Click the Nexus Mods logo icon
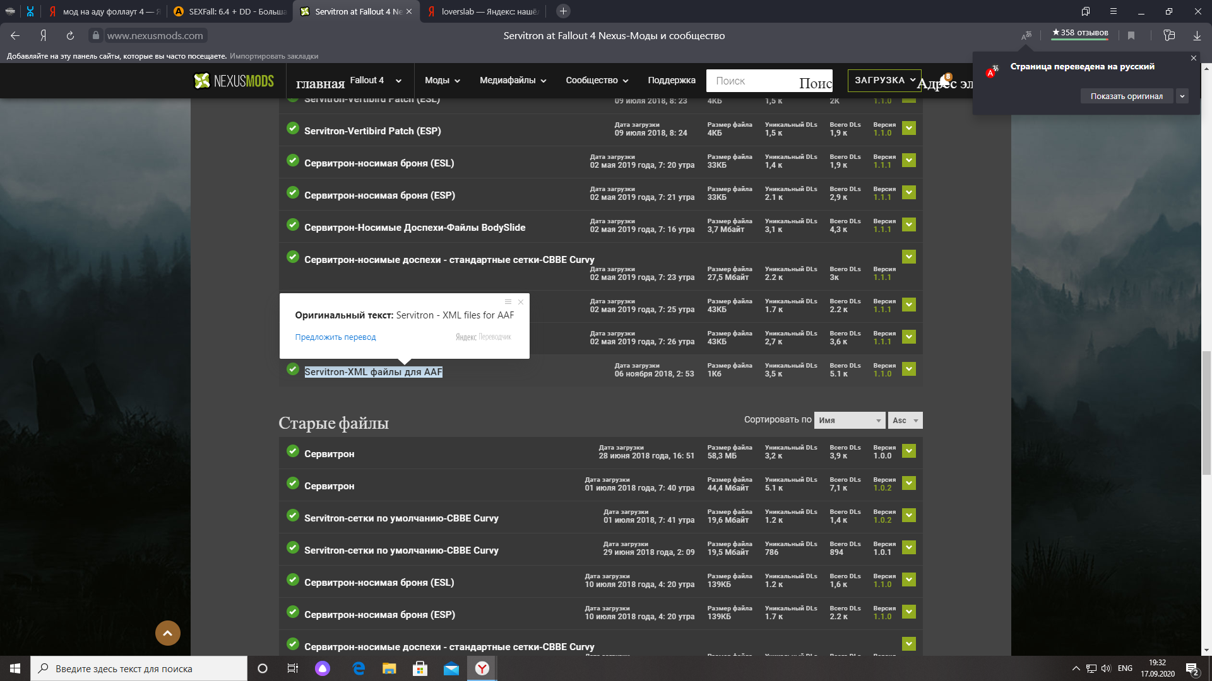The image size is (1212, 681). point(202,81)
